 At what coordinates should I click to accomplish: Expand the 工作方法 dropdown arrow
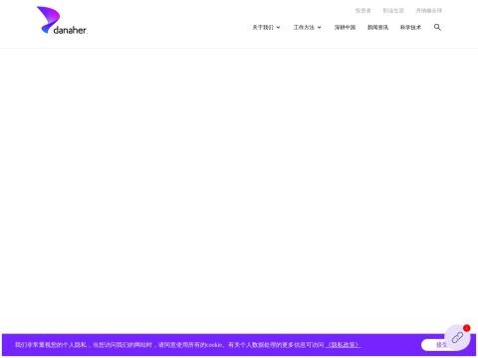click(x=320, y=28)
